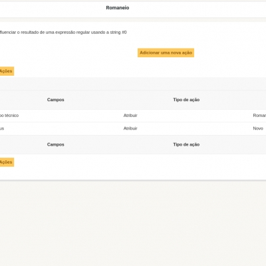The width and height of the screenshot is (266, 266).
Task: Click Atribuir in the técnico row
Action: 130,116
